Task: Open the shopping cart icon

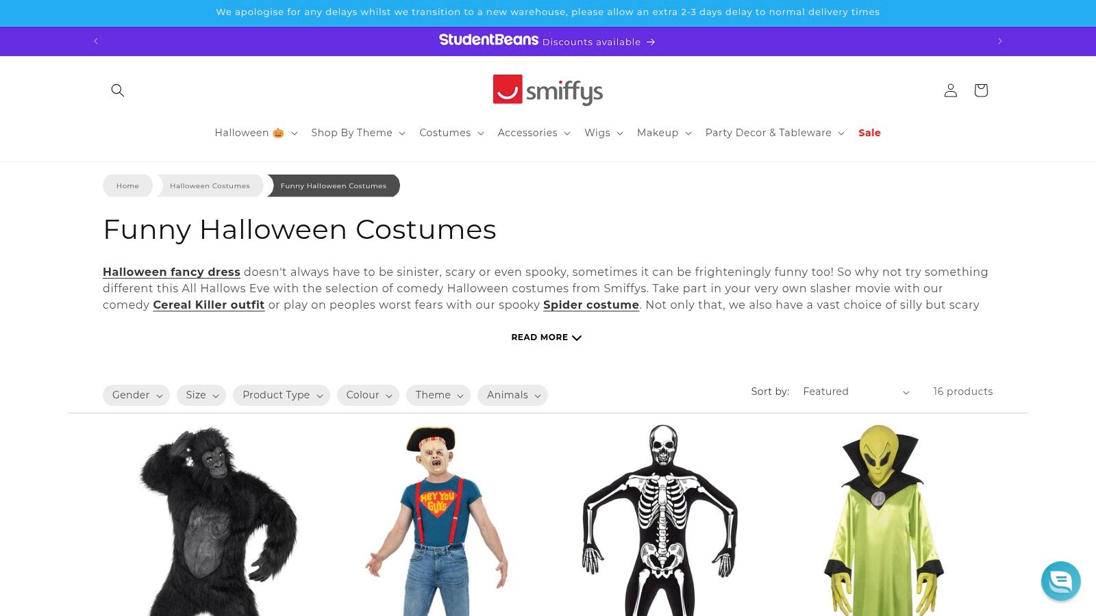Action: [981, 90]
